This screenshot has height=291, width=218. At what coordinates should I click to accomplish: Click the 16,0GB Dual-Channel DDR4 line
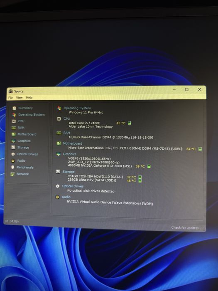click(111, 137)
